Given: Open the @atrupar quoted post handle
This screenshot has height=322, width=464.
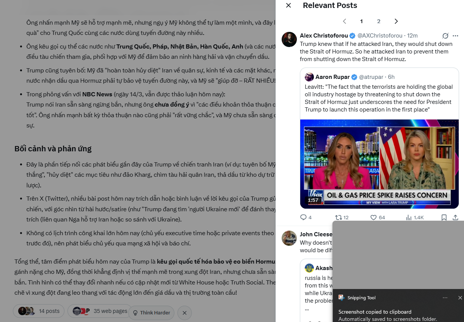Looking at the screenshot, I should click(x=371, y=77).
